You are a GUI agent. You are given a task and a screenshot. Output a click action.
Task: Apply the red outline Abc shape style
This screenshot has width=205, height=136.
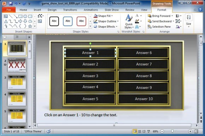(81, 21)
